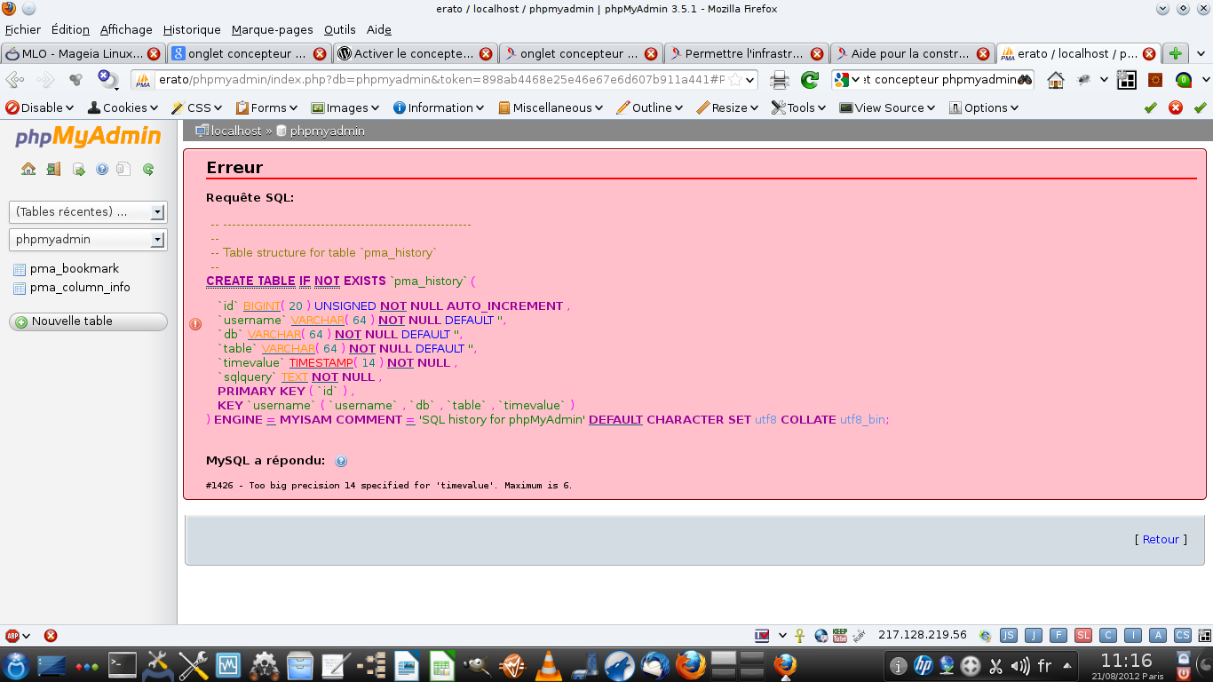
Task: Close the 'Aide pour la constr...' tab
Action: (983, 53)
